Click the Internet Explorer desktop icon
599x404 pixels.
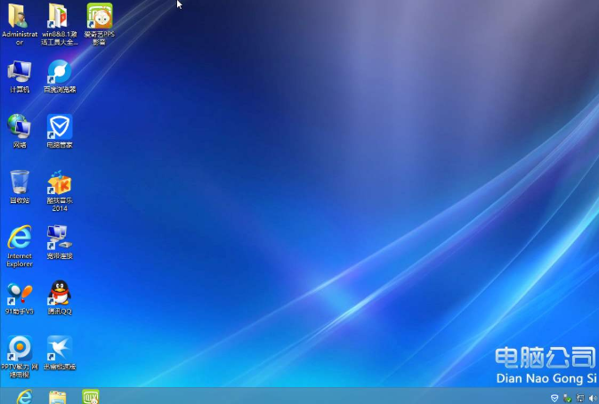coord(20,237)
